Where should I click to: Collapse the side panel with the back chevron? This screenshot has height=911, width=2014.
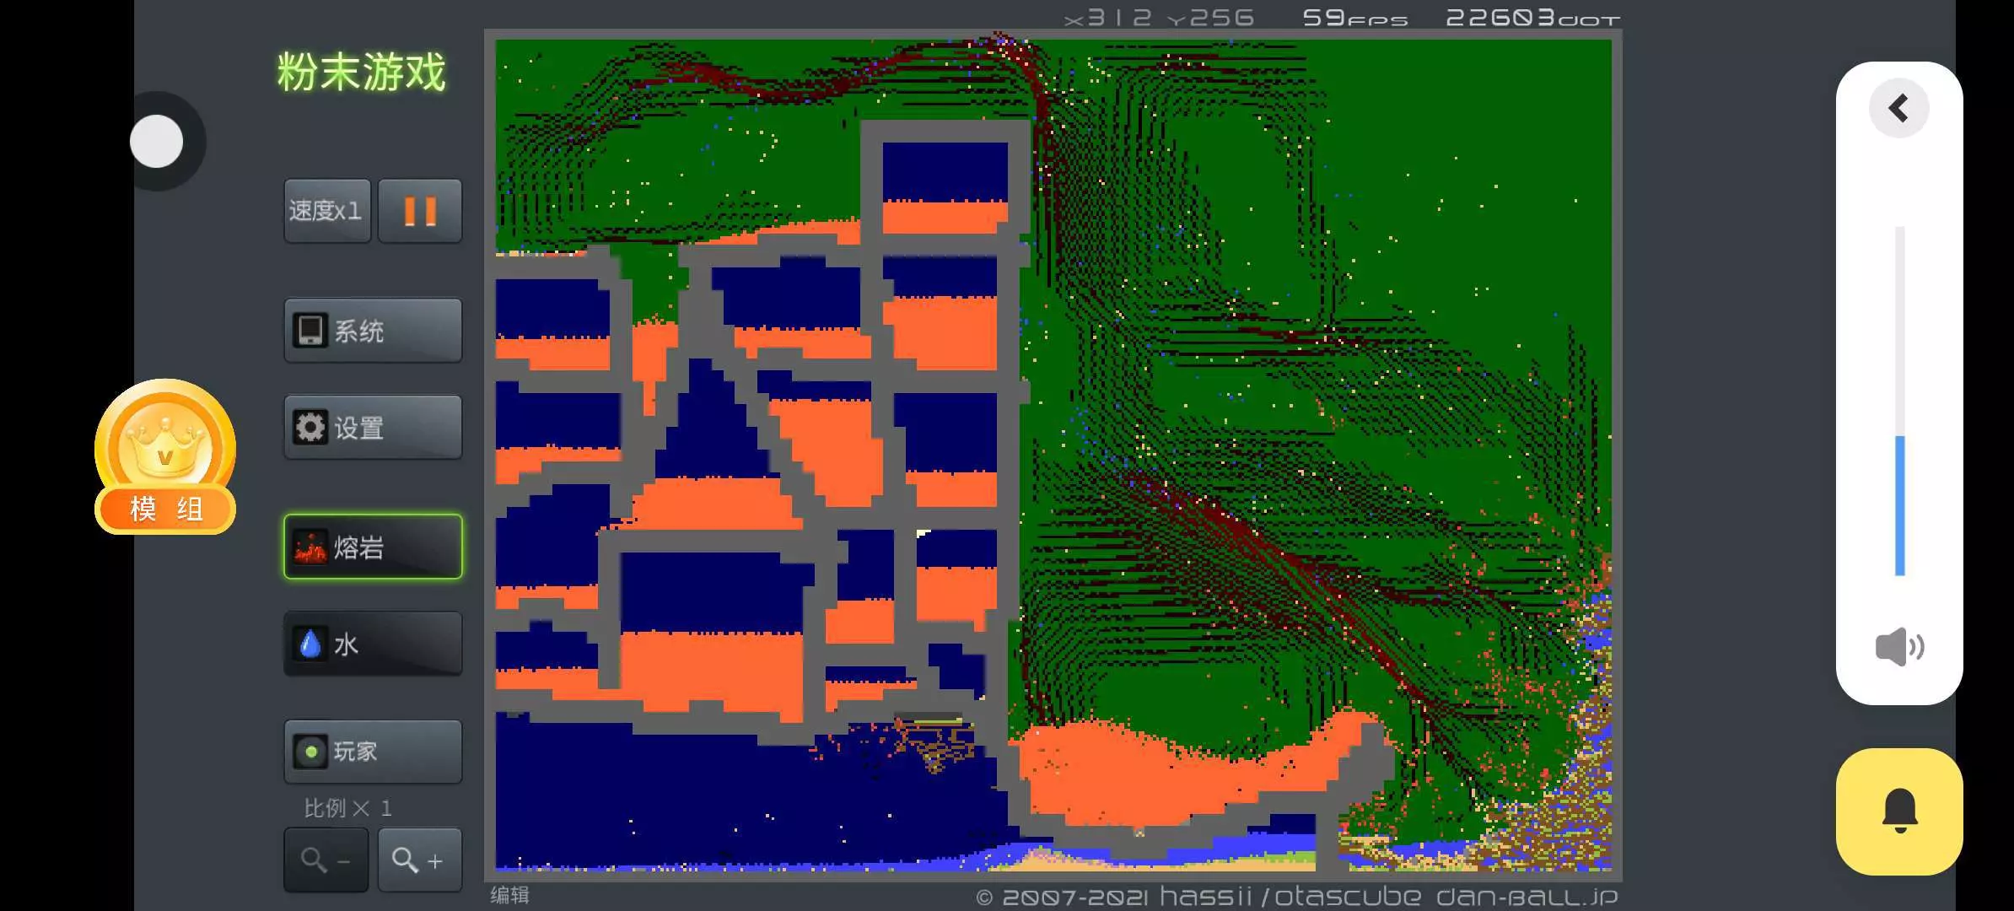point(1898,108)
